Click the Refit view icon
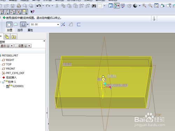175x131 pixels. (x=156, y=6)
